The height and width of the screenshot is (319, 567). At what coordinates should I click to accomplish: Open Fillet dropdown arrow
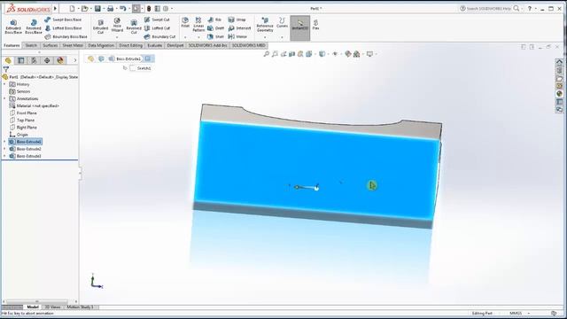point(185,37)
